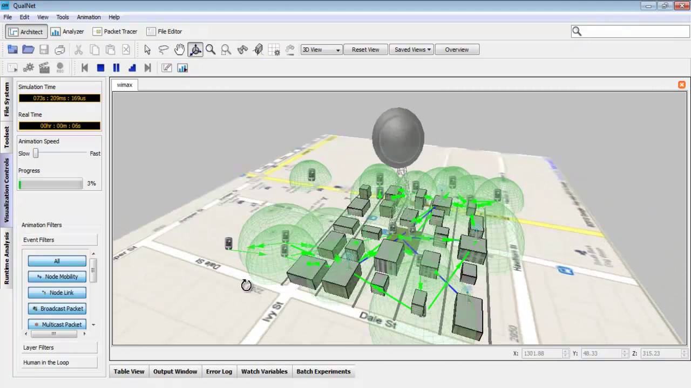This screenshot has width=691, height=388.
Task: Switch to the Analyzer mode
Action: 67,32
